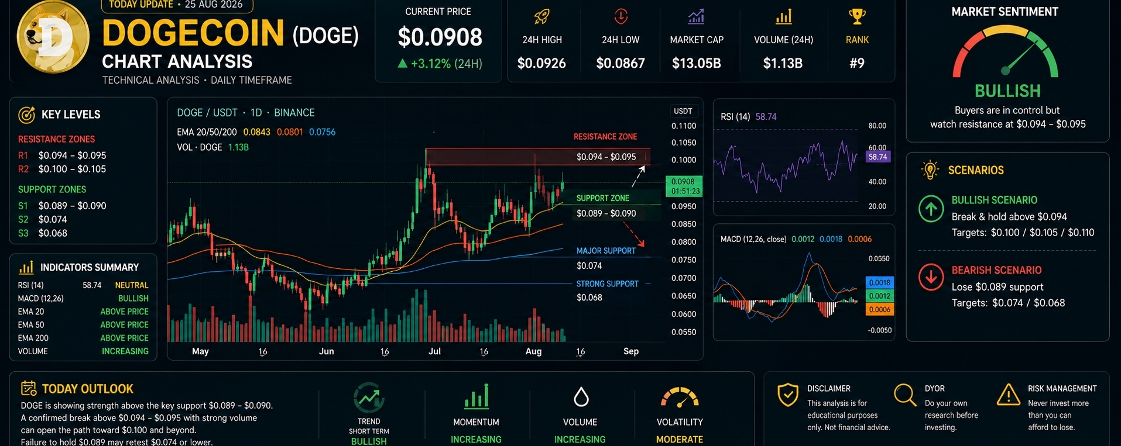
Task: Click the Risk Management warning triangle icon
Action: [1009, 395]
